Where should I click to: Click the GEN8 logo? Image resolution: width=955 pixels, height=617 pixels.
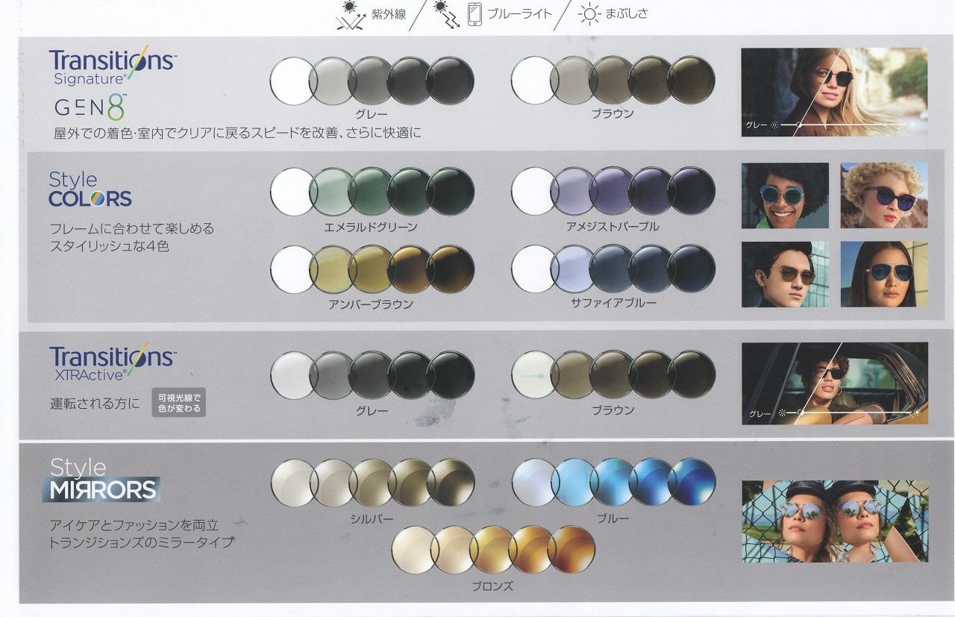(x=90, y=106)
